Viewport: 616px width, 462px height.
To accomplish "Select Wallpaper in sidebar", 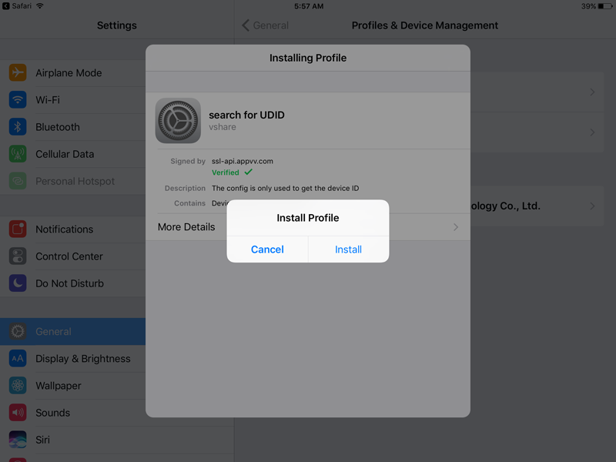I will pyautogui.click(x=72, y=386).
